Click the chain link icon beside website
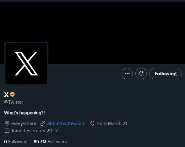Image resolution: width=185 pixels, height=147 pixels. (43, 123)
